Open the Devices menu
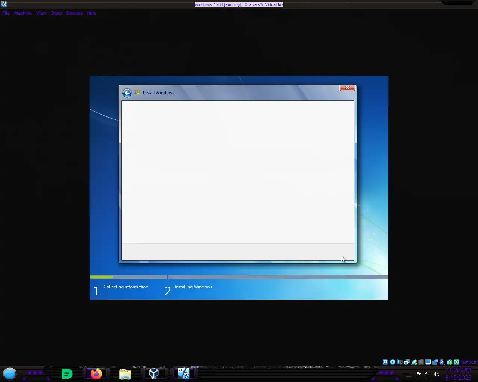478x382 pixels. [74, 13]
